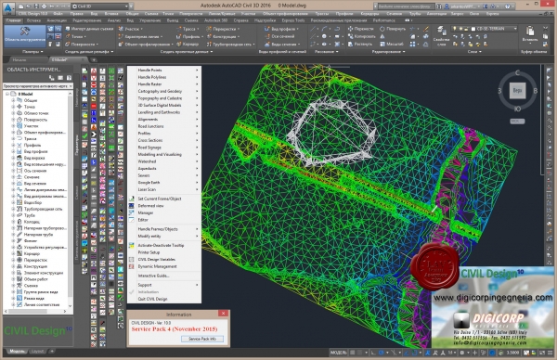Switch to the Аннотации ribbon tab
The height and width of the screenshot is (360, 557).
(x=57, y=20)
